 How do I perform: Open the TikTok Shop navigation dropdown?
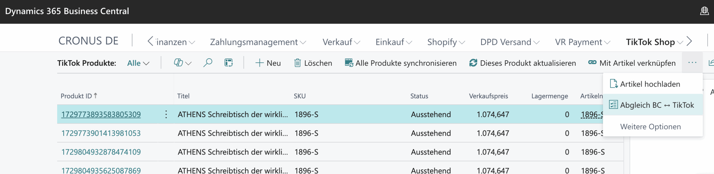click(x=654, y=42)
